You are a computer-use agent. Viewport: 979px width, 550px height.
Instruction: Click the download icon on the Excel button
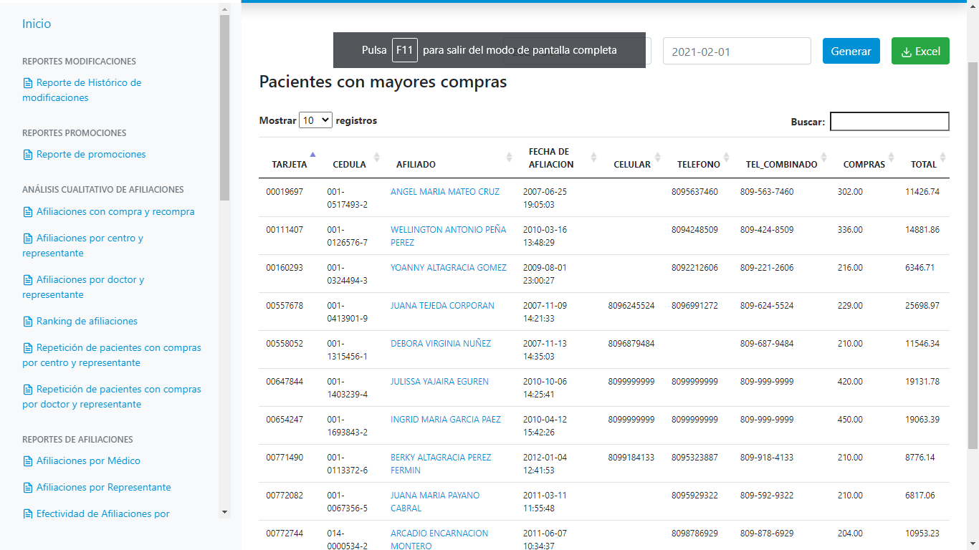pyautogui.click(x=907, y=52)
